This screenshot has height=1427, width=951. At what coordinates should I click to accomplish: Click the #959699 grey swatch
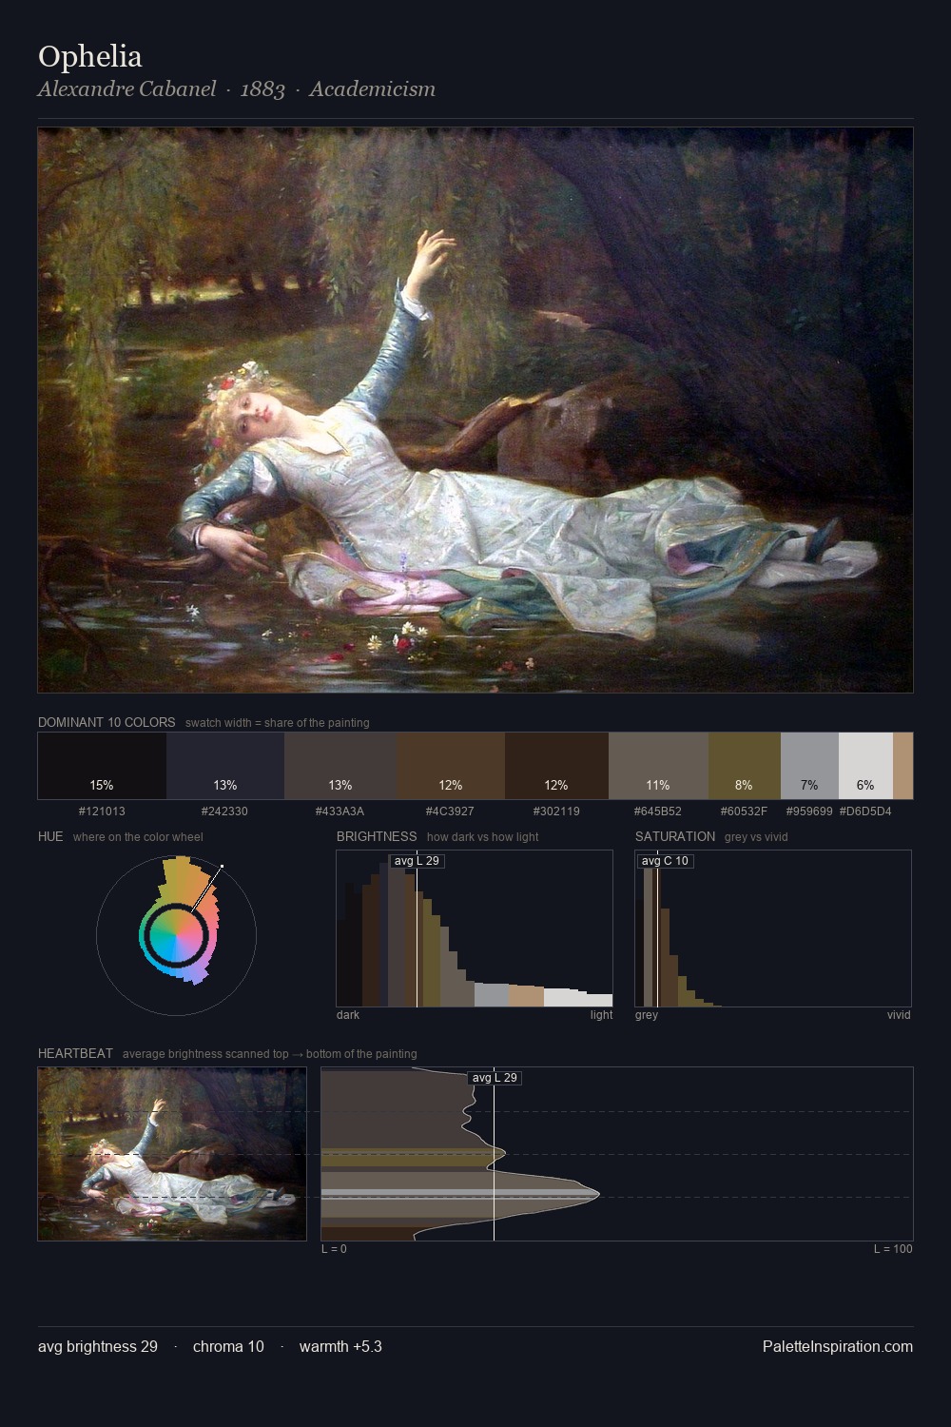click(809, 766)
